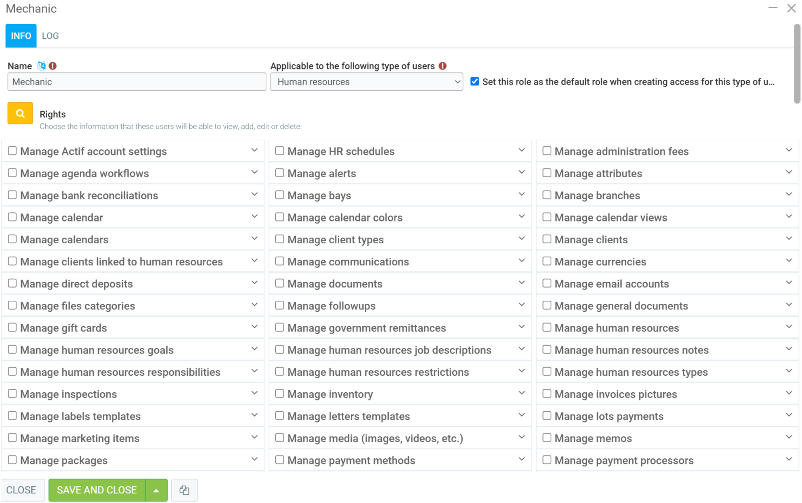The height and width of the screenshot is (503, 802).
Task: Click the yellow search rights icon
Action: tap(20, 113)
